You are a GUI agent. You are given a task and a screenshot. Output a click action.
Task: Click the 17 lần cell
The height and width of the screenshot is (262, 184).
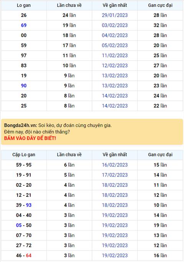coord(69,45)
